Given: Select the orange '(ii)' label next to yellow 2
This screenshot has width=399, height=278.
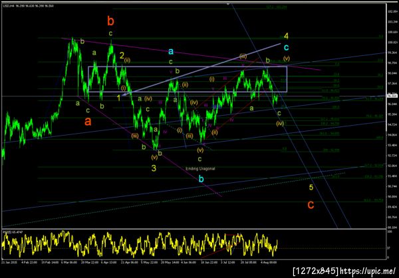Looking at the screenshot, I should [x=128, y=61].
